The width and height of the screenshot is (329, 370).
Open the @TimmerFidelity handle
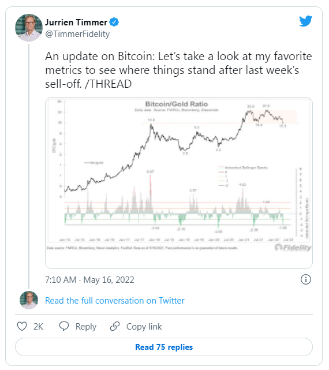[x=77, y=34]
